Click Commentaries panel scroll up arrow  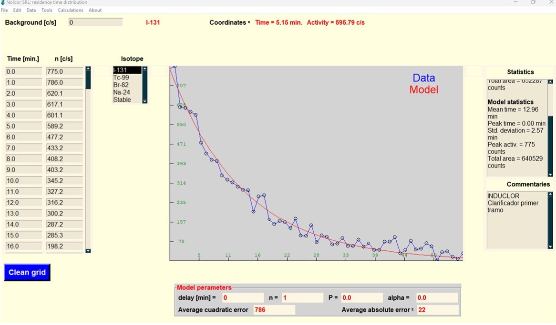pos(550,194)
